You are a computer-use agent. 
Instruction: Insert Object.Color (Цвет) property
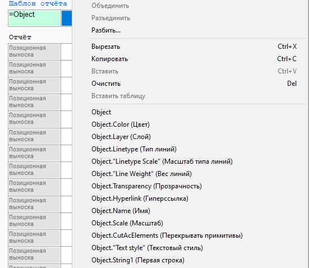(198, 124)
